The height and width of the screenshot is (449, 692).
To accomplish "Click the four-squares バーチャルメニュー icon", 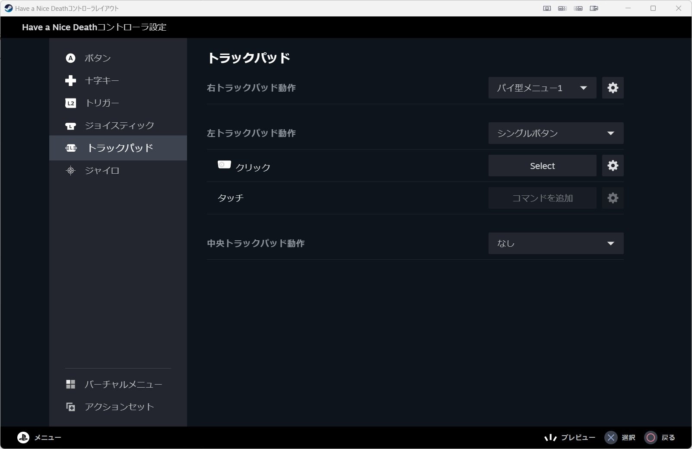I will coord(70,384).
